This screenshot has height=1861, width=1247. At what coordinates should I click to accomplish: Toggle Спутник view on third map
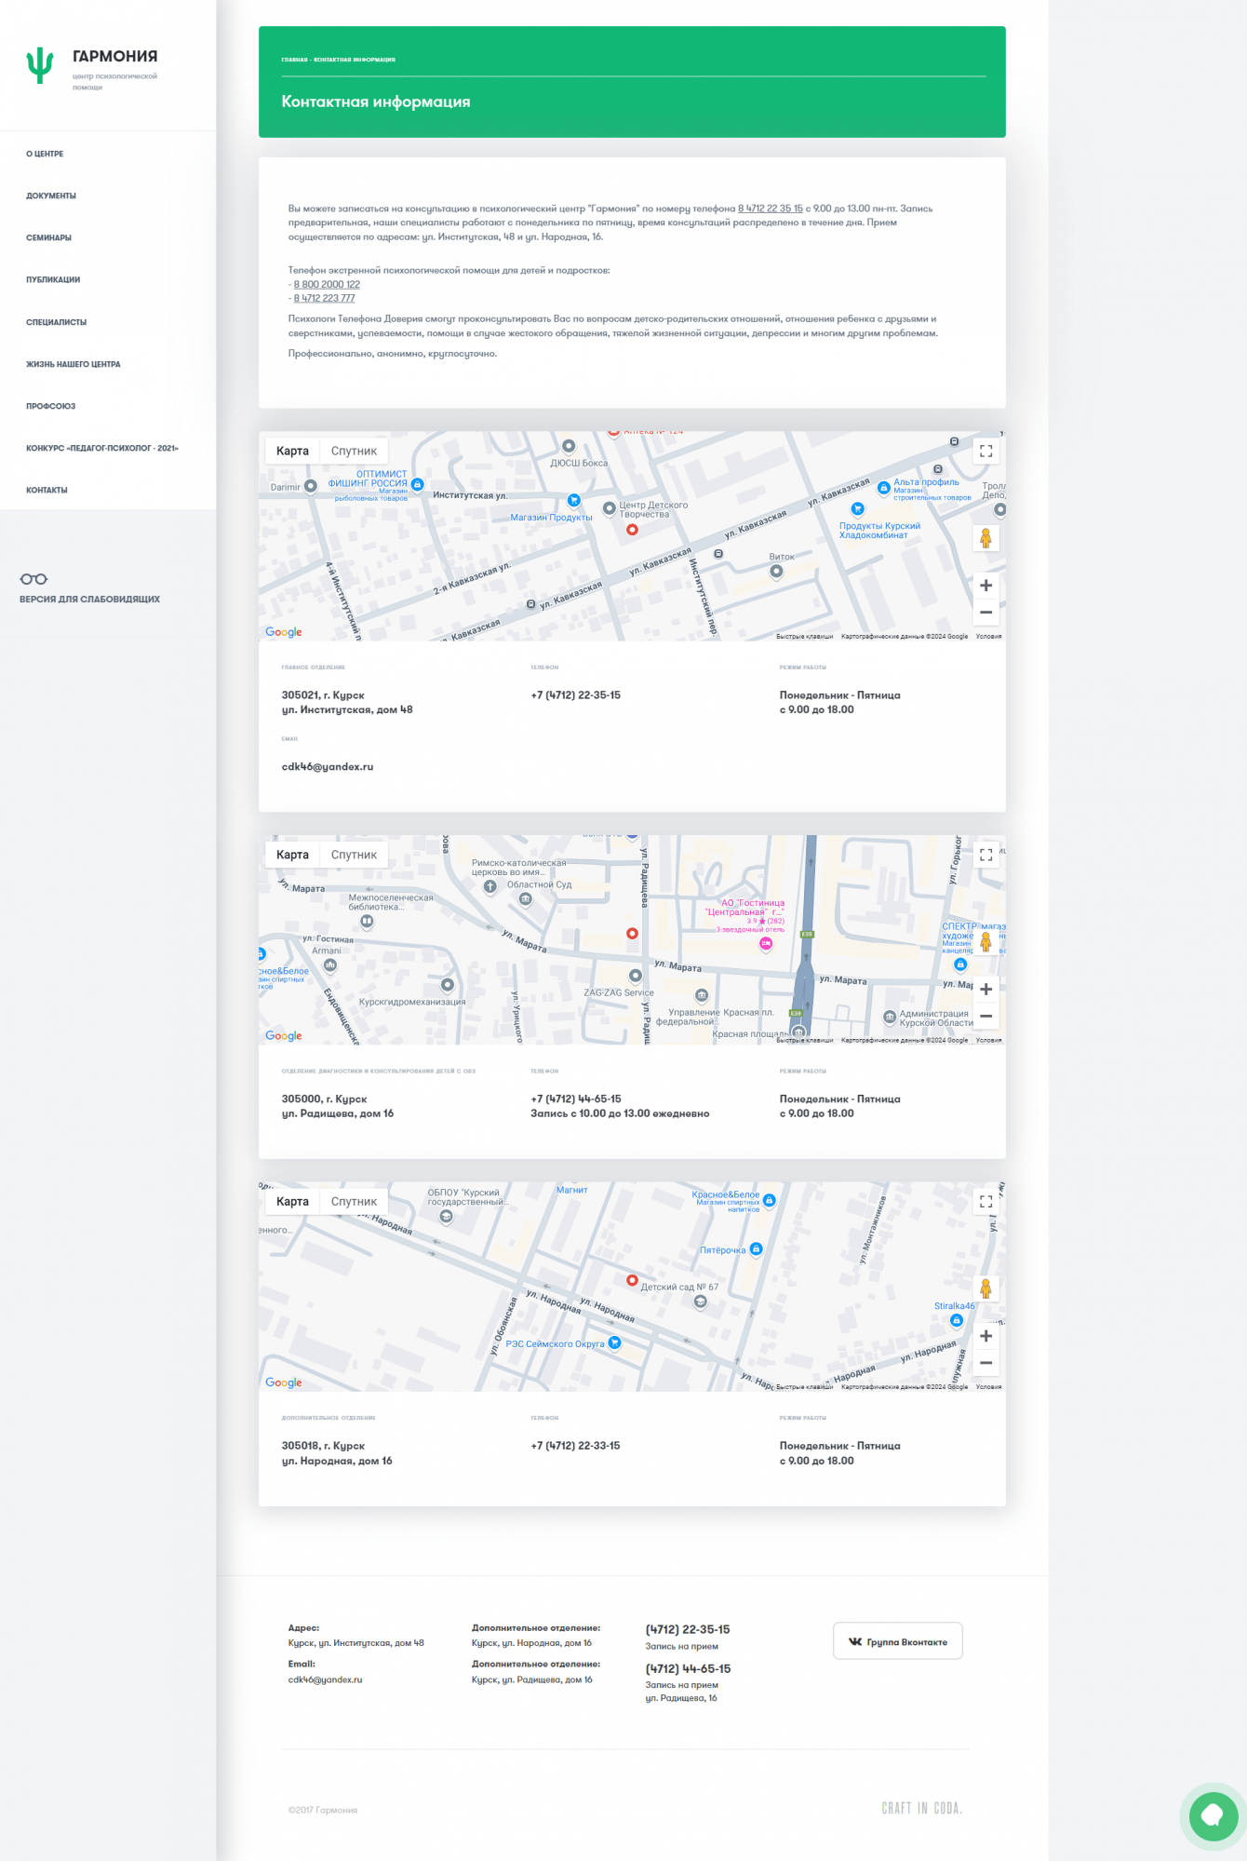[354, 1202]
